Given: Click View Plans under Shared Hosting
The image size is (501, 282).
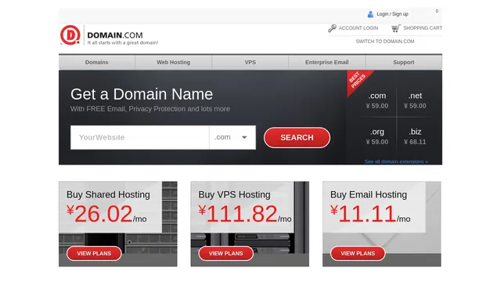Looking at the screenshot, I should (94, 253).
